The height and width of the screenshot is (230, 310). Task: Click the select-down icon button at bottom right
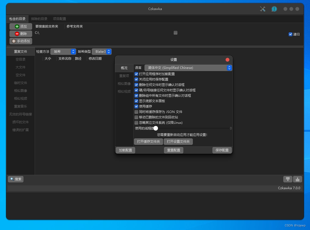(x=288, y=179)
